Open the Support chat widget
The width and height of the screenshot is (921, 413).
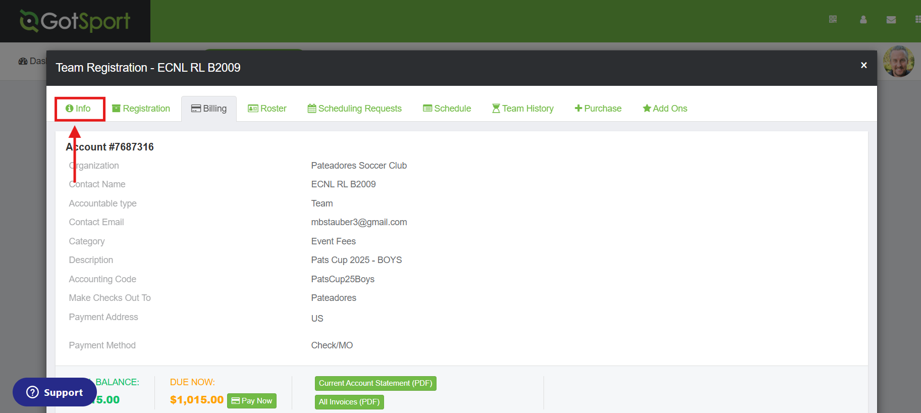click(x=55, y=392)
